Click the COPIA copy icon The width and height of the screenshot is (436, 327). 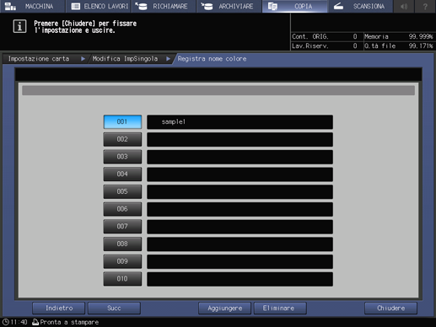(x=272, y=6)
